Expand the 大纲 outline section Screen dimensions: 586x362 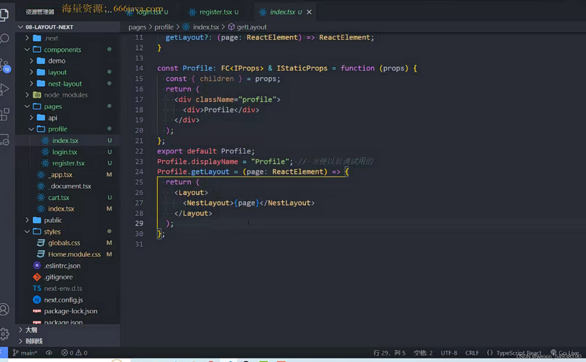click(68, 330)
